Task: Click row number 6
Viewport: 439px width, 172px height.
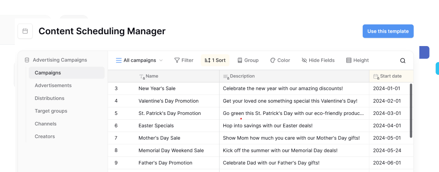Action: tap(116, 126)
